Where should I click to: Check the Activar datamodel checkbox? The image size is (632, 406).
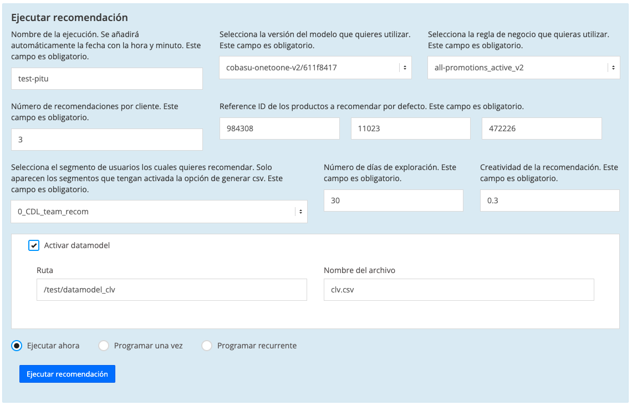[34, 245]
